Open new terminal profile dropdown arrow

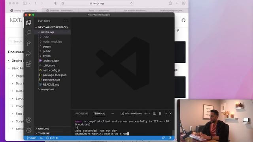click(149, 113)
